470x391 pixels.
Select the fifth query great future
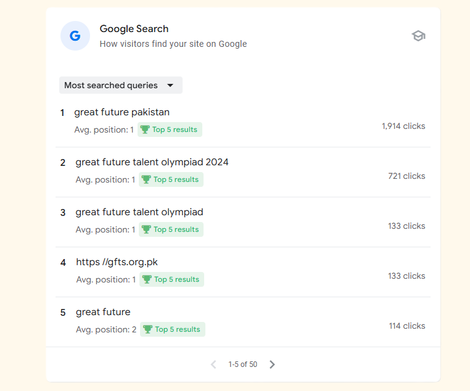point(103,312)
